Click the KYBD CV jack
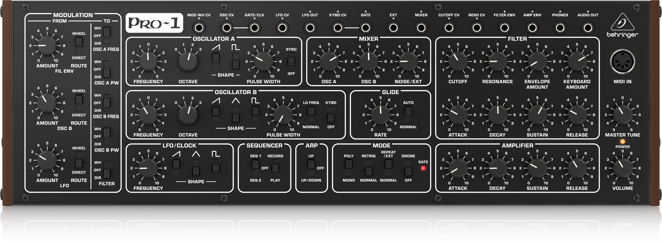Image resolution: width=662 pixels, height=245 pixels. tap(338, 28)
